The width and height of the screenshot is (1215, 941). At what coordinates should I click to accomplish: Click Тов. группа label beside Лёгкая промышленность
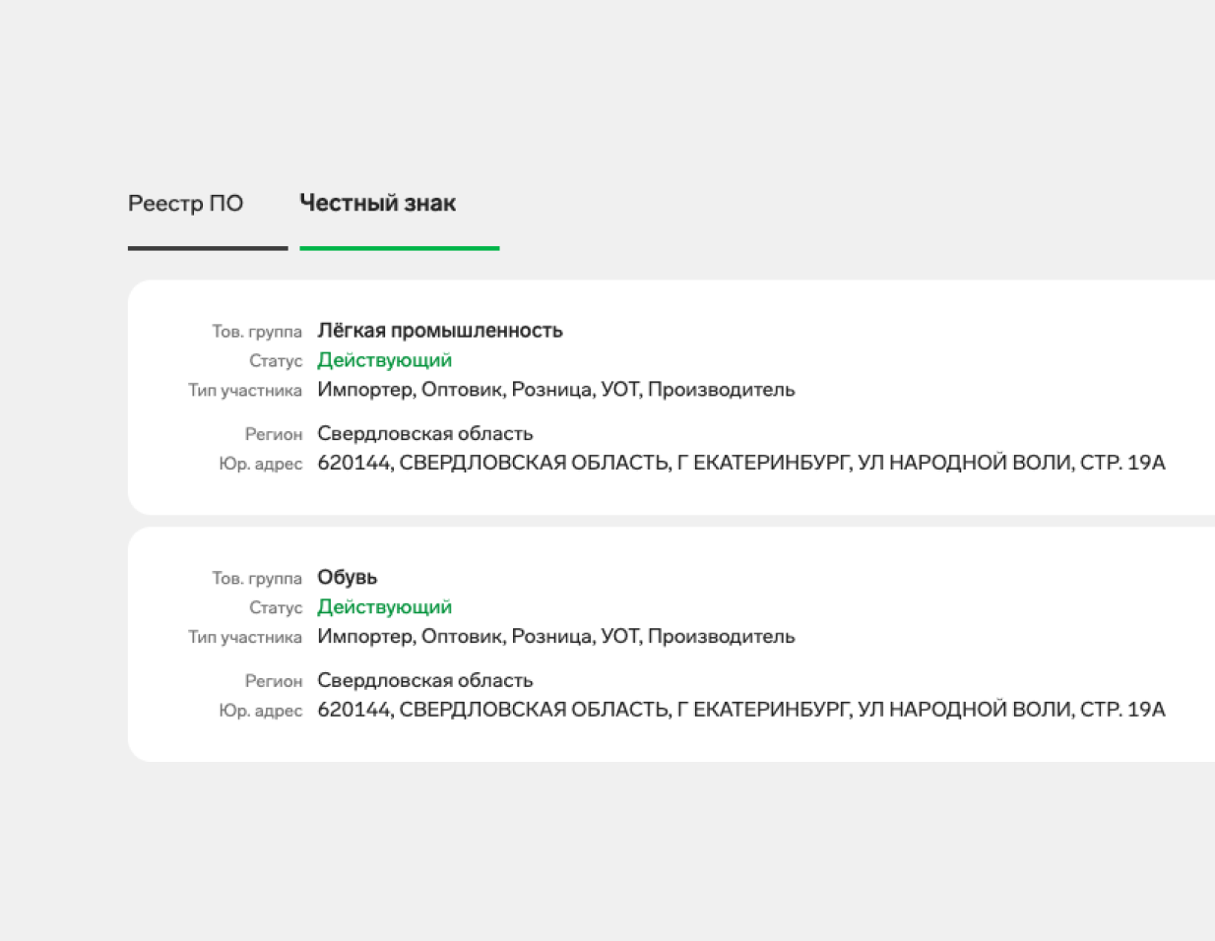click(x=257, y=332)
